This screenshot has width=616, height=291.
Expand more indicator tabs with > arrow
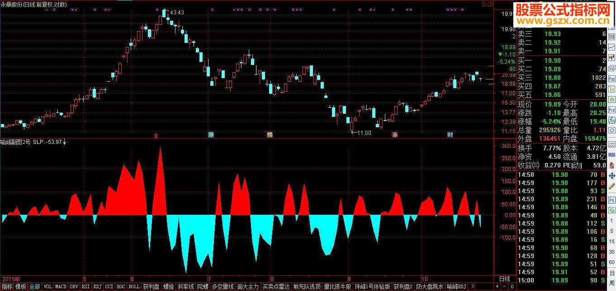coord(473,286)
